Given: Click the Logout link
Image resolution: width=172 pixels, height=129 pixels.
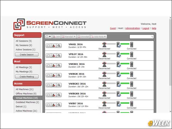Looking at the screenshot, I should click(146, 28).
